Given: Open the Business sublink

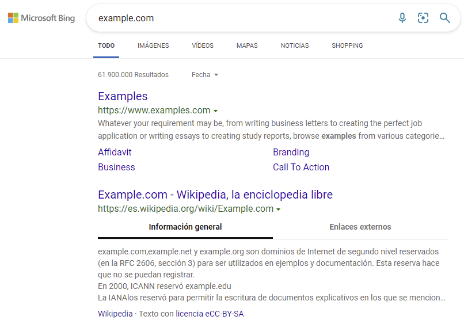Looking at the screenshot, I should [116, 167].
